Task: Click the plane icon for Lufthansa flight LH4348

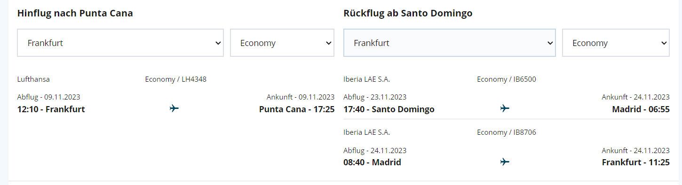Action: [x=174, y=109]
